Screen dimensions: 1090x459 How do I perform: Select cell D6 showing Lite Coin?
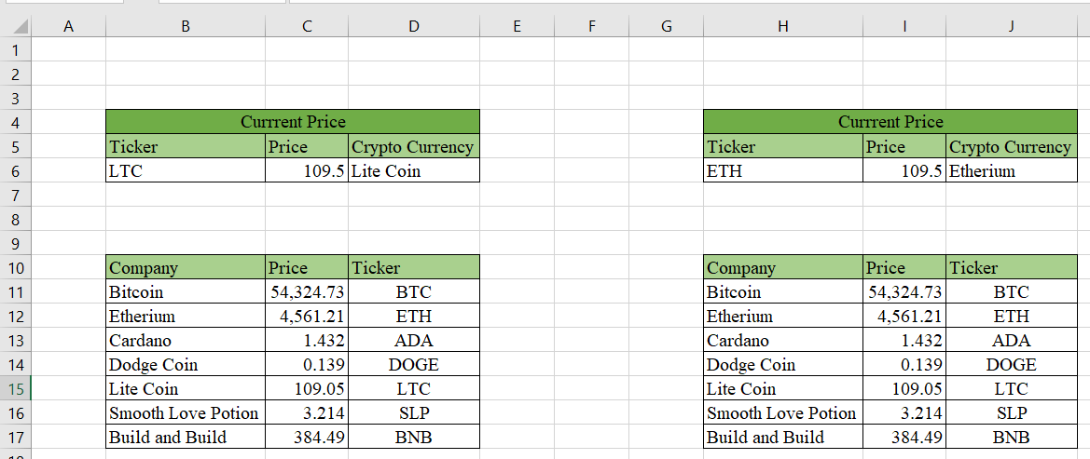(x=413, y=171)
